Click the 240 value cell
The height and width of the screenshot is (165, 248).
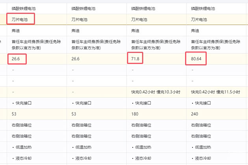pyautogui.click(x=194, y=114)
